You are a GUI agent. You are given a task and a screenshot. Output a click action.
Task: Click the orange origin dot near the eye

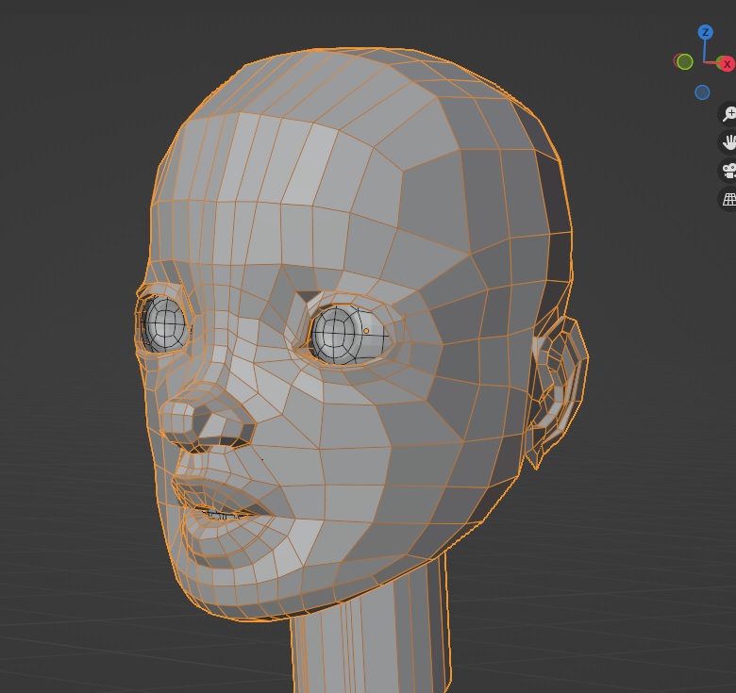[366, 331]
